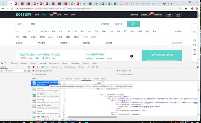Open the 职位类型 dropdown
Viewport: 201px width, 123px height.
pos(106,24)
